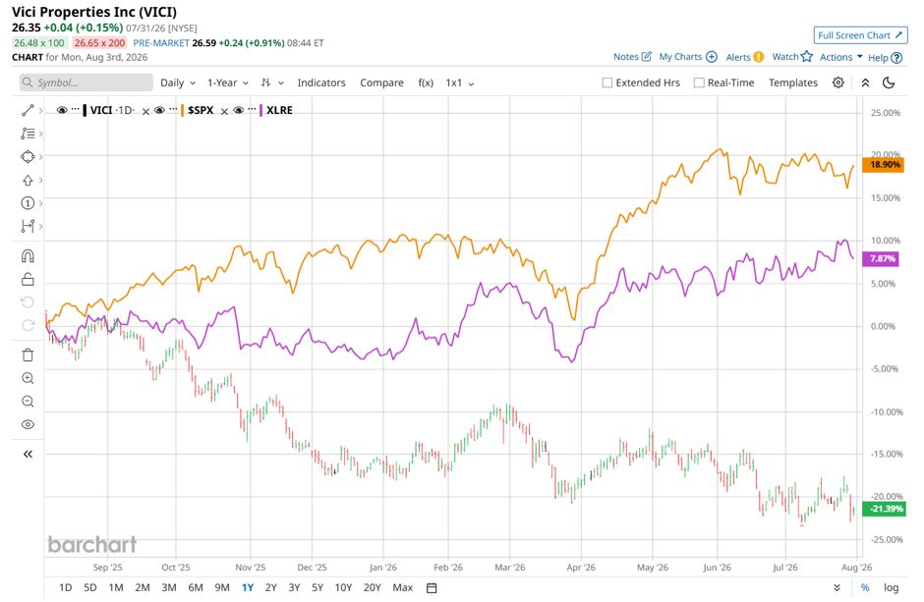The image size is (924, 602).
Task: Open Notes editor
Action: [x=632, y=57]
